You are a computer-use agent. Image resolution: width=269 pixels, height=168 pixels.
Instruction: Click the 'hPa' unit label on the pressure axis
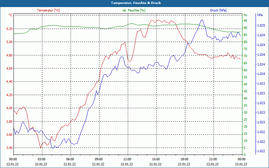coord(260,15)
